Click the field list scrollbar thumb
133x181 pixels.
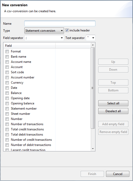pos(93,88)
